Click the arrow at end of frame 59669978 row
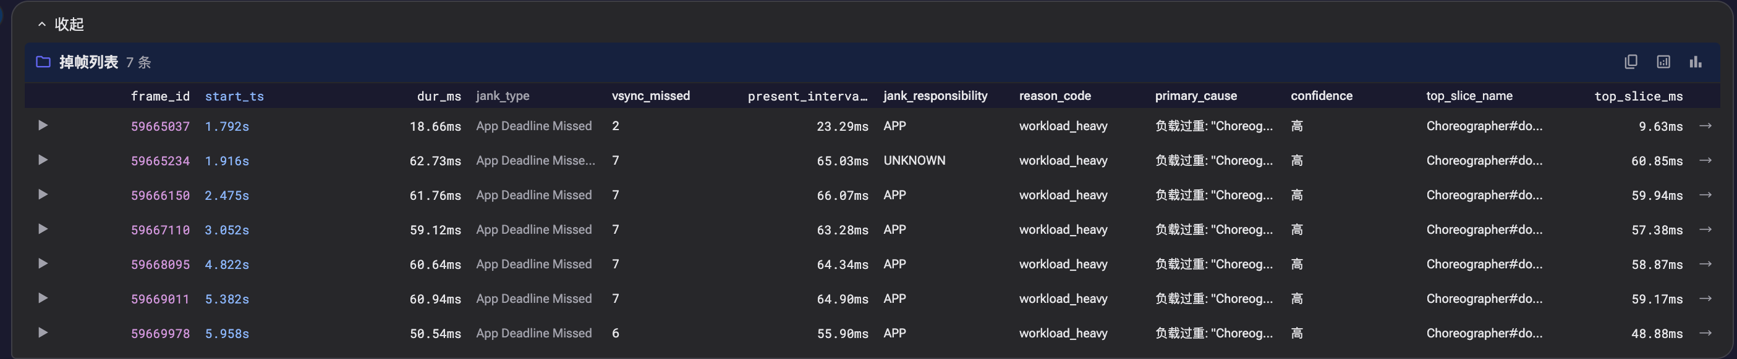This screenshot has width=1737, height=359. pyautogui.click(x=1705, y=332)
